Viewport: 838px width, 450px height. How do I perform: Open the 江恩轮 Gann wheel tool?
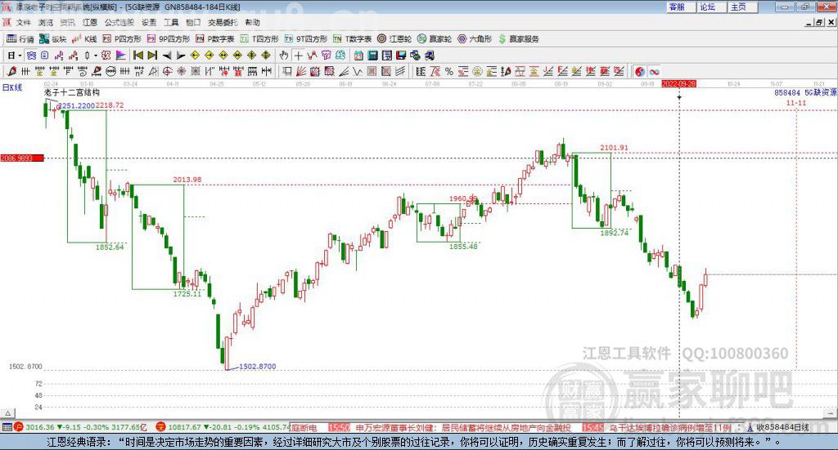[x=394, y=39]
